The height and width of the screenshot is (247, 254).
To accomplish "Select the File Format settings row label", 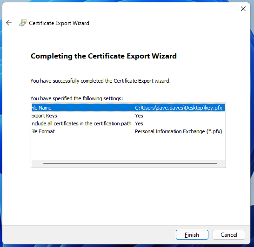I will [43, 131].
